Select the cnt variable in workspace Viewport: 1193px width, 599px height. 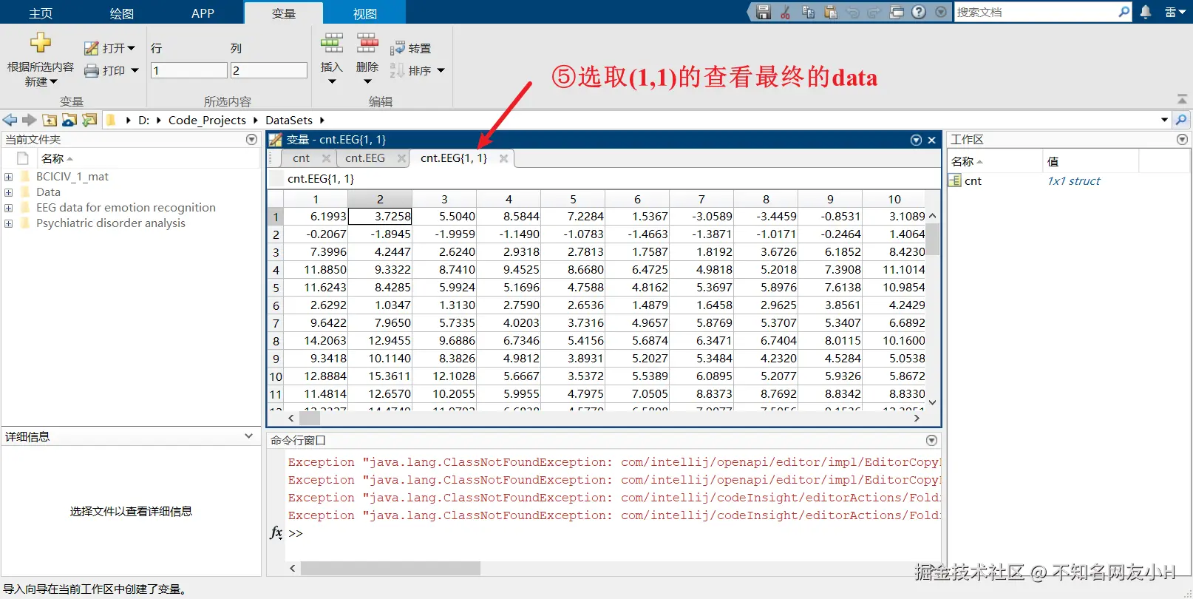pyautogui.click(x=973, y=180)
